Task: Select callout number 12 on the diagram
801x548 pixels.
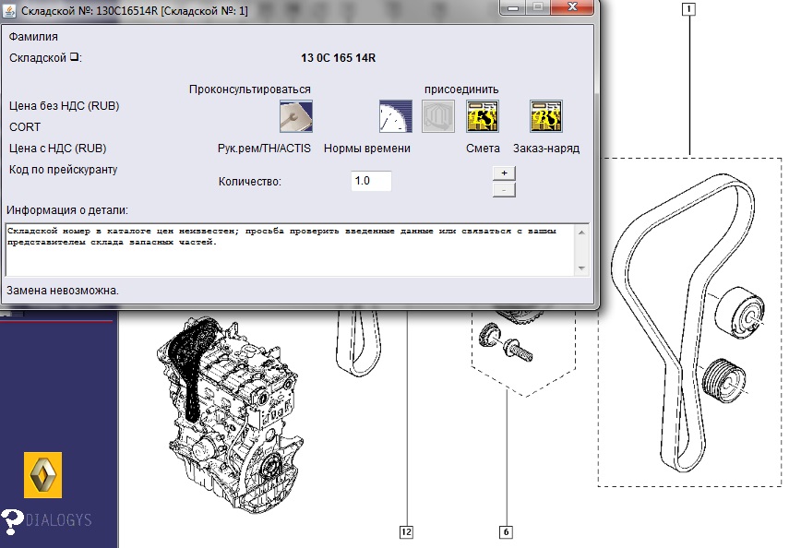Action: coord(406,531)
